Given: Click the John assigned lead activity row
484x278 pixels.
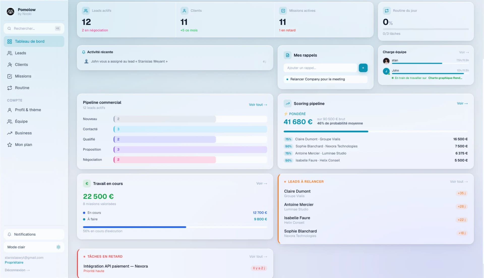Looking at the screenshot, I should coord(175,61).
